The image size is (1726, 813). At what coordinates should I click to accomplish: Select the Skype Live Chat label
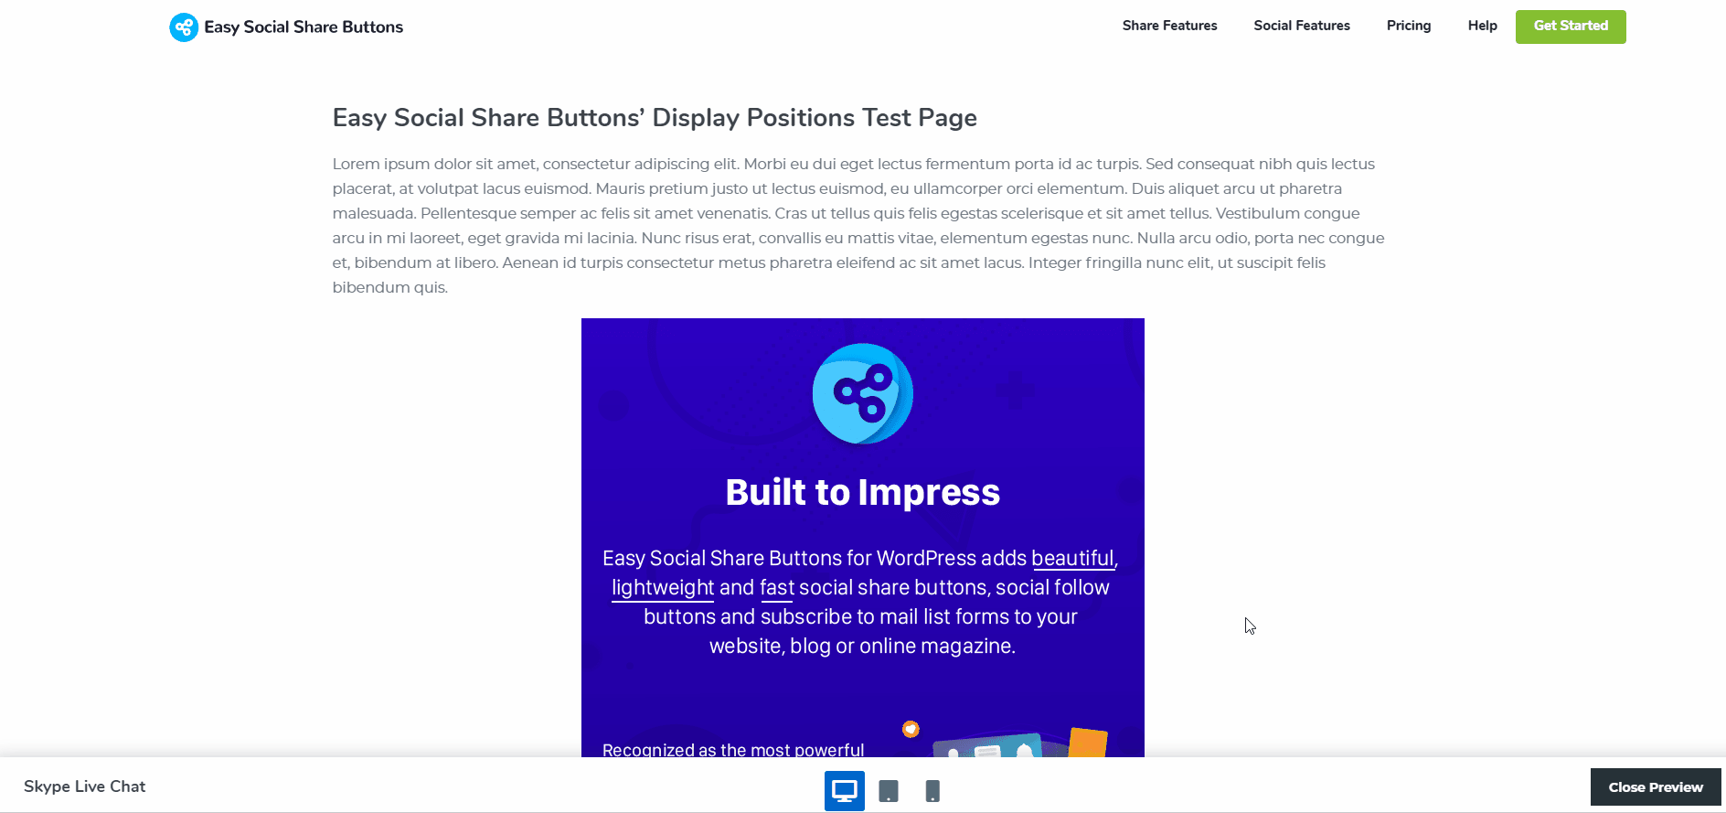[x=85, y=786]
